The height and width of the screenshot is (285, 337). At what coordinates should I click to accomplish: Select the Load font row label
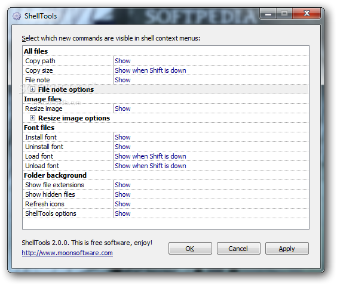[39, 156]
